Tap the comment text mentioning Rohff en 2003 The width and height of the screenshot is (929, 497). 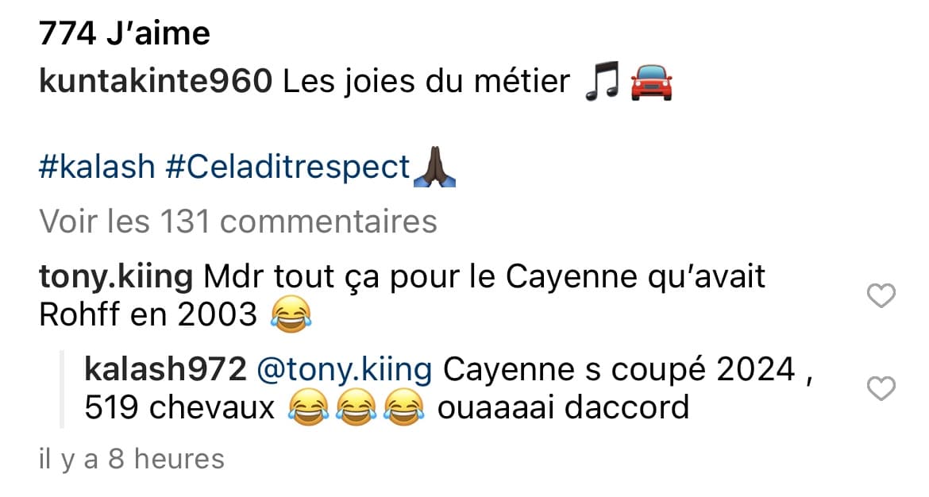tap(402, 295)
